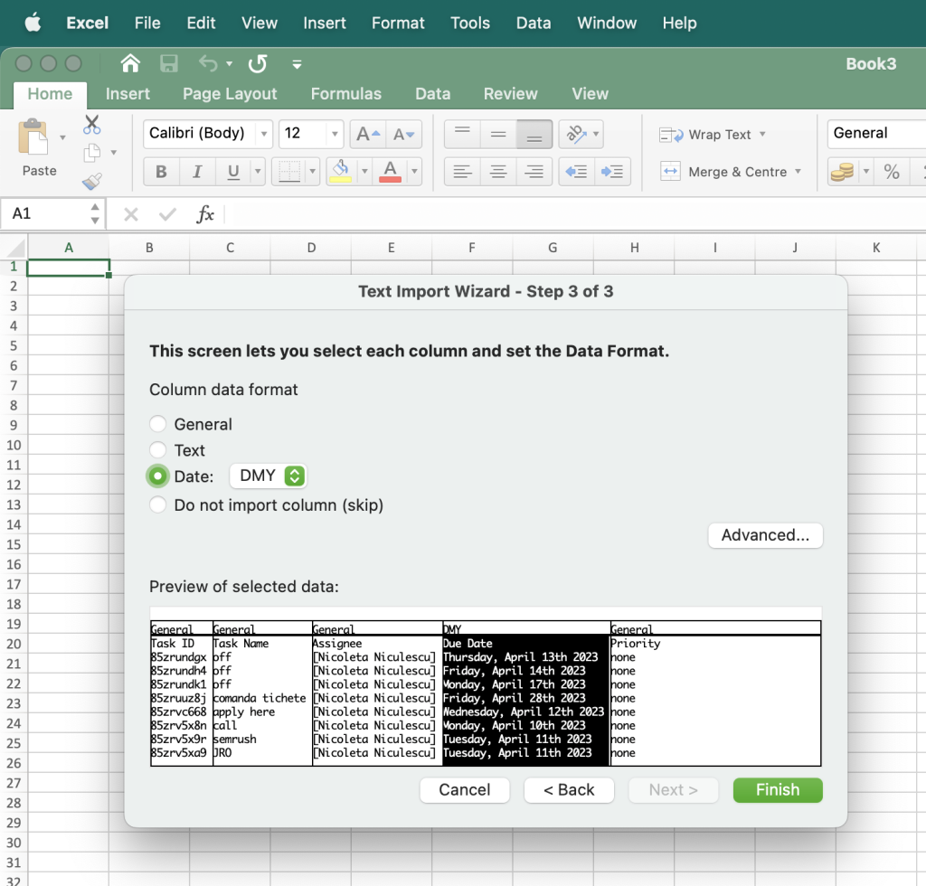Select the Text data format radio button
Screen dimensions: 926x886
coord(157,450)
